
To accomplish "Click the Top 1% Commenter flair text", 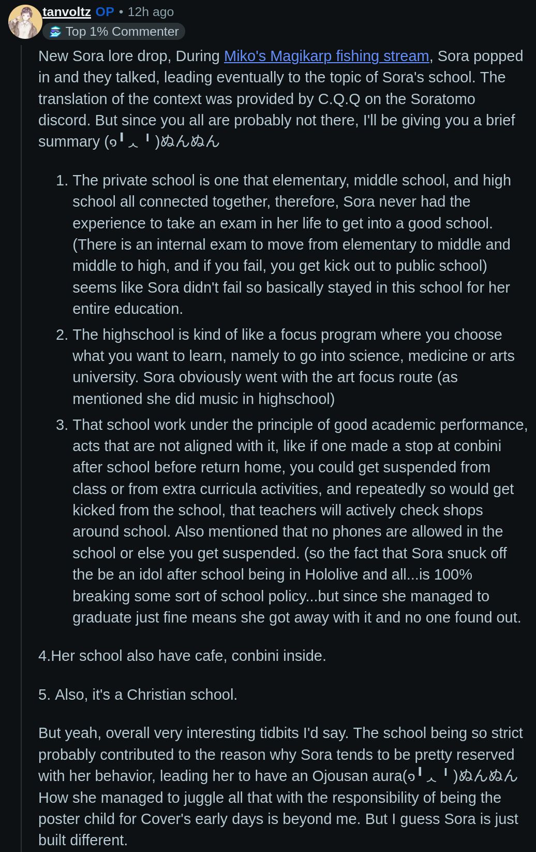I will coord(122,32).
